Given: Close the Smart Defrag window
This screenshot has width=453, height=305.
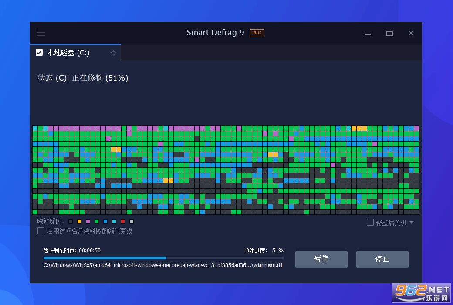Looking at the screenshot, I should pos(411,33).
